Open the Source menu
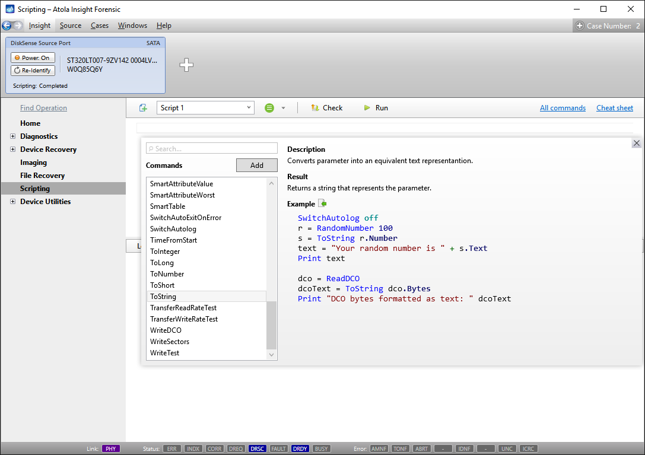Image resolution: width=645 pixels, height=455 pixels. [71, 26]
